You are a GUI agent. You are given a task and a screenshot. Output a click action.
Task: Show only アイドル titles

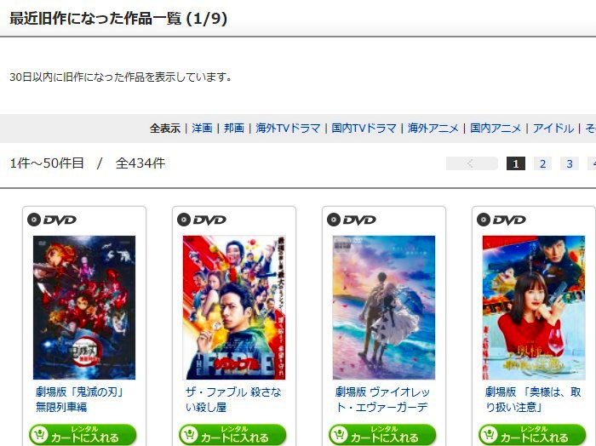(x=553, y=129)
